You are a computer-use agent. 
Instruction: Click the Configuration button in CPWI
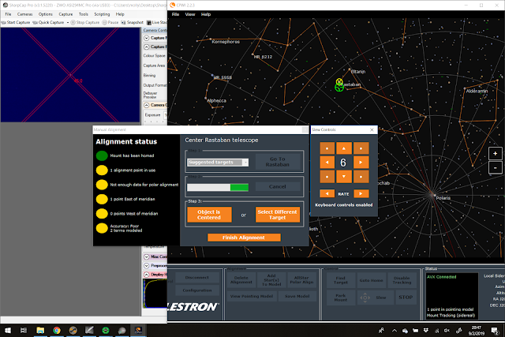point(197,290)
